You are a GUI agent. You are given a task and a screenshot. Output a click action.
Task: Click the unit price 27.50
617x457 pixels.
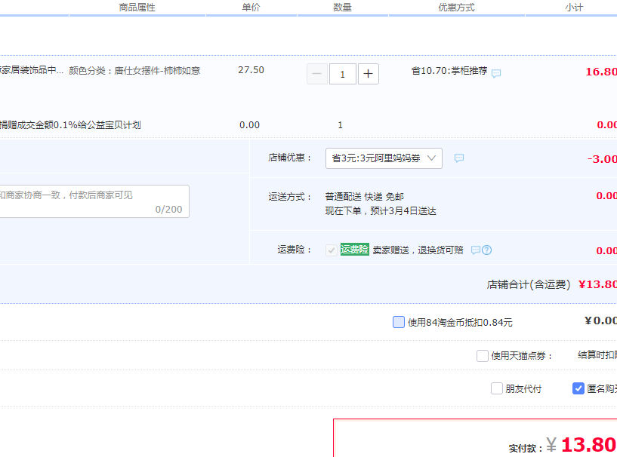click(x=251, y=70)
